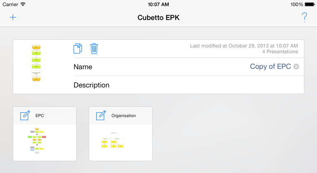Screen dimensions: 317x173
Task: Tap the Description field row
Action: point(189,85)
